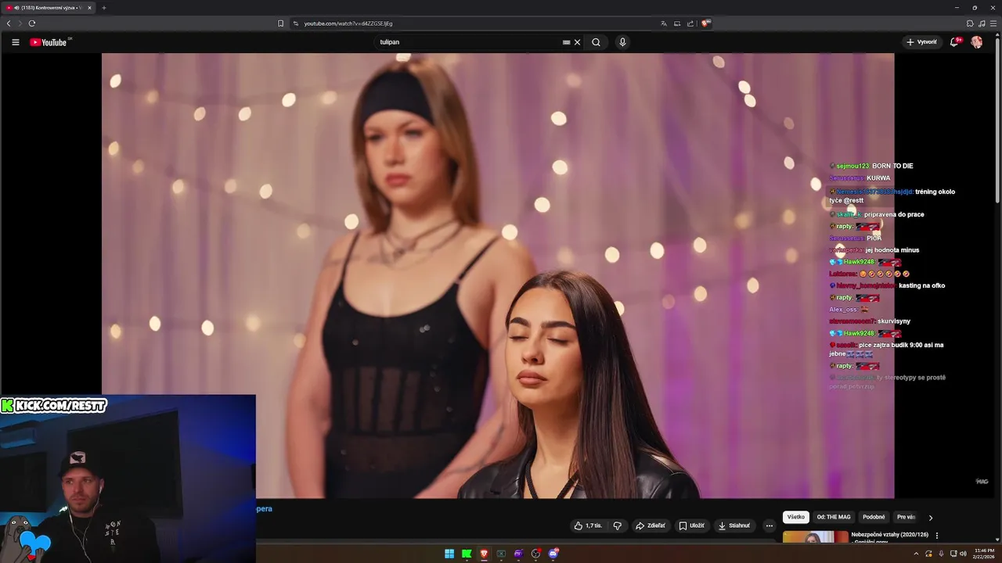
Task: Close the Kontroverzní výzva browser tab
Action: pyautogui.click(x=89, y=8)
